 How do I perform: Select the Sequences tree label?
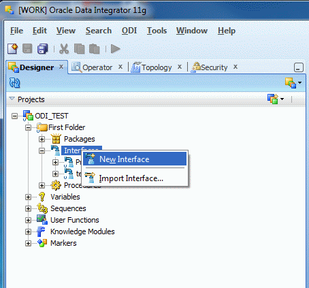tap(68, 208)
